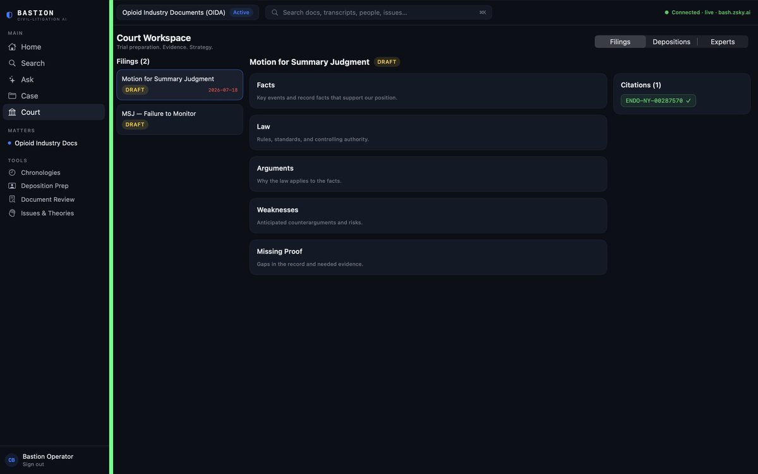Click the Bastion shield logo icon

9,15
